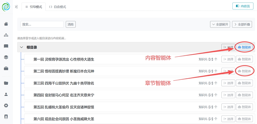Click the user profile sidebar icon
The image size is (257, 124).
click(x=6, y=94)
